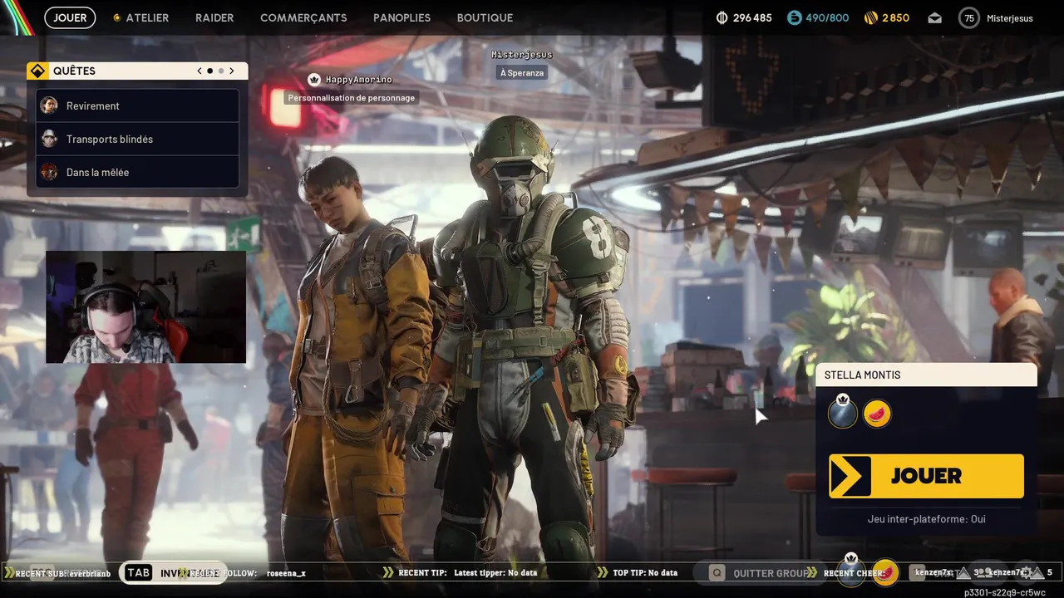Go to the COMMERÇANTS tab

303,17
